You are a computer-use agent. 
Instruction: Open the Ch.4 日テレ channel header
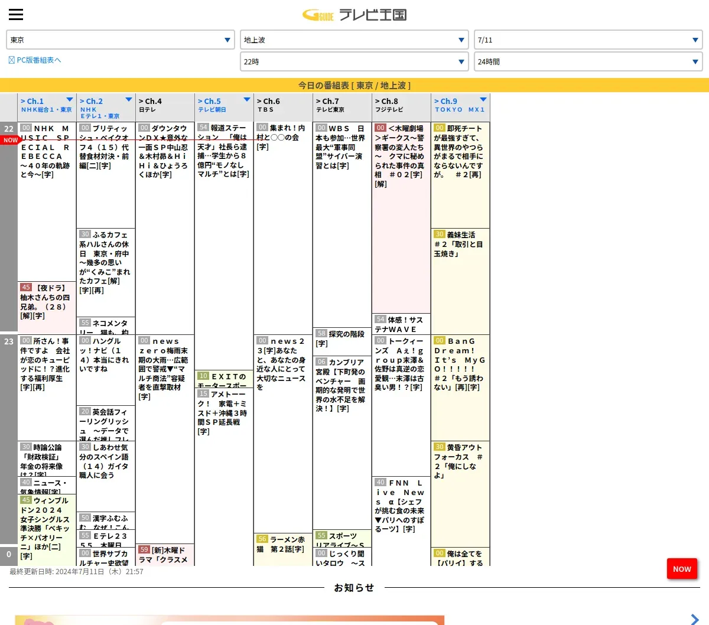point(165,108)
